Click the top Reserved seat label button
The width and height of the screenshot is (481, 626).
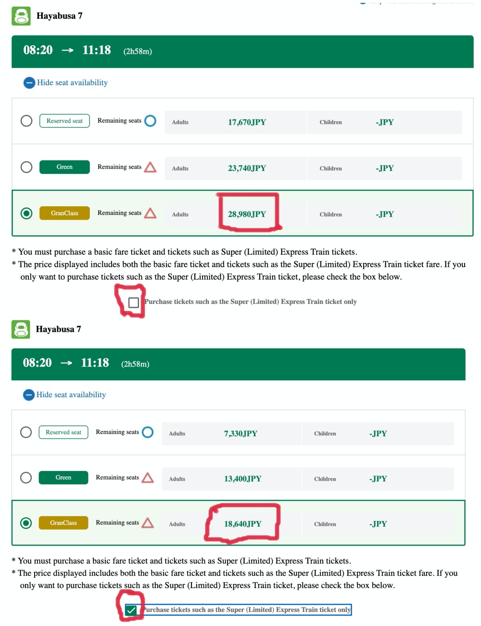click(x=64, y=121)
